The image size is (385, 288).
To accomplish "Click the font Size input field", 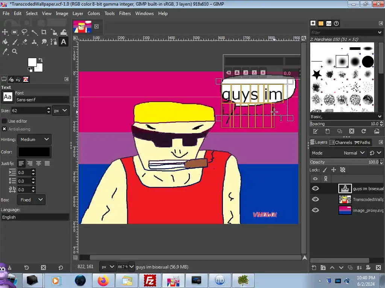I will [x=29, y=111].
